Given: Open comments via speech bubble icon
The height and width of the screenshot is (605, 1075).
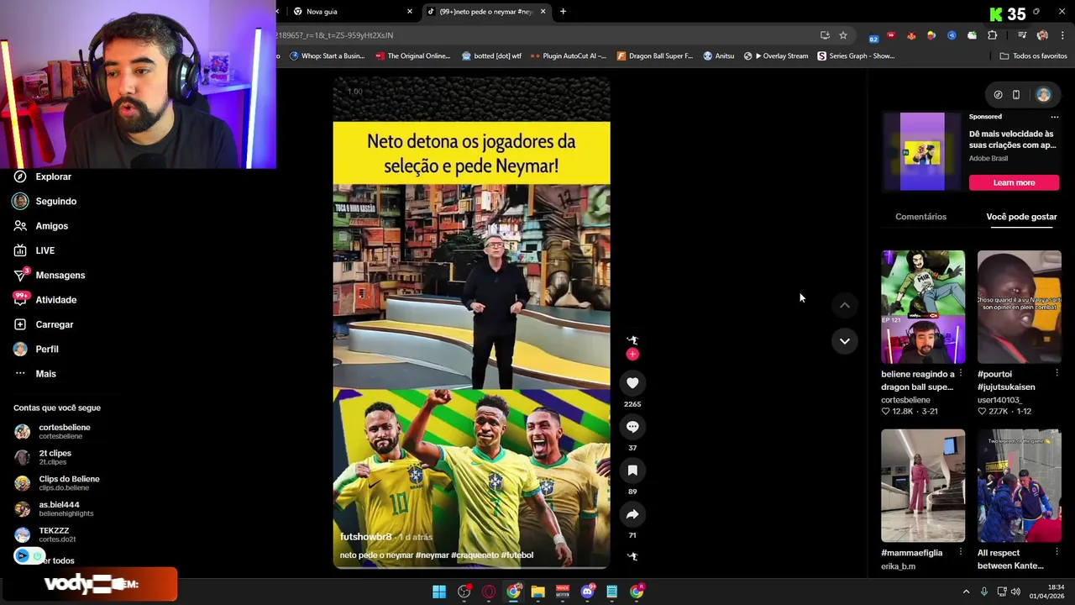Looking at the screenshot, I should pyautogui.click(x=632, y=427).
